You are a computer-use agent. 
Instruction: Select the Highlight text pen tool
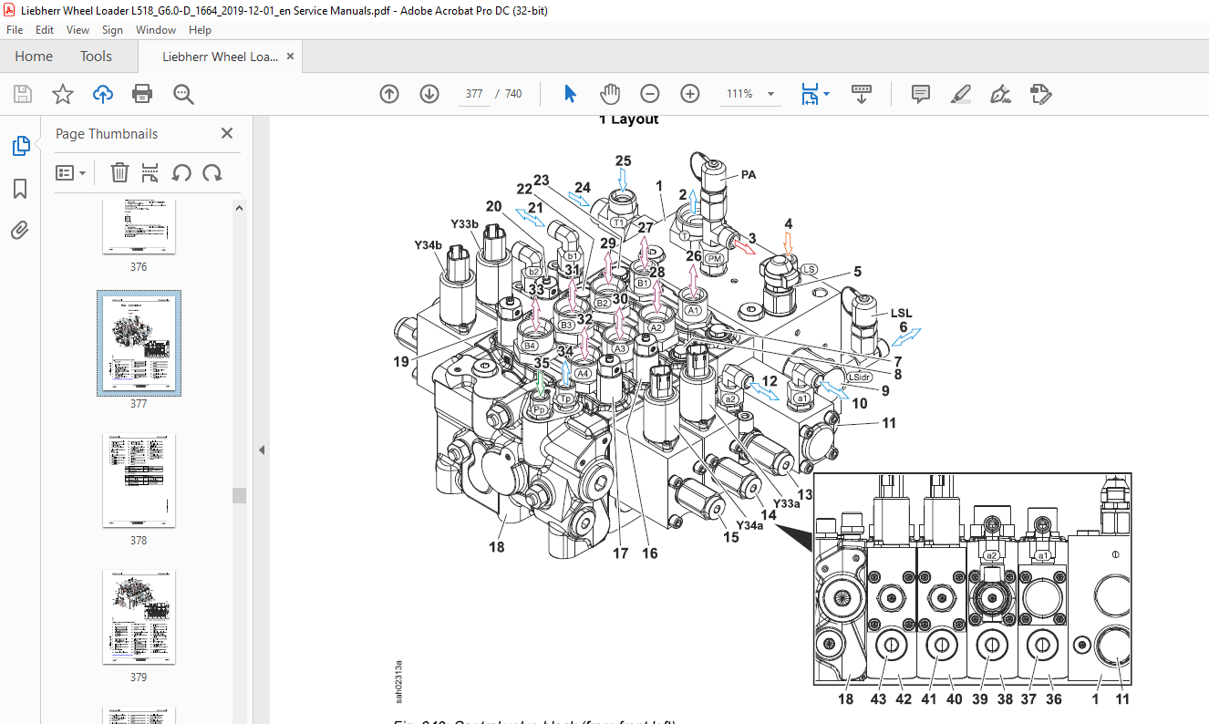[960, 94]
